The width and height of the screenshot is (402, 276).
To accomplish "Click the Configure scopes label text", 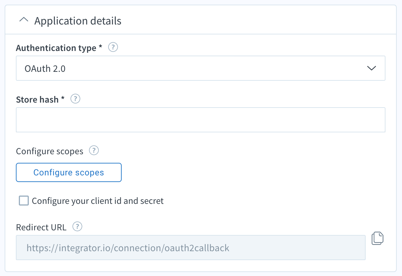I will coord(50,151).
